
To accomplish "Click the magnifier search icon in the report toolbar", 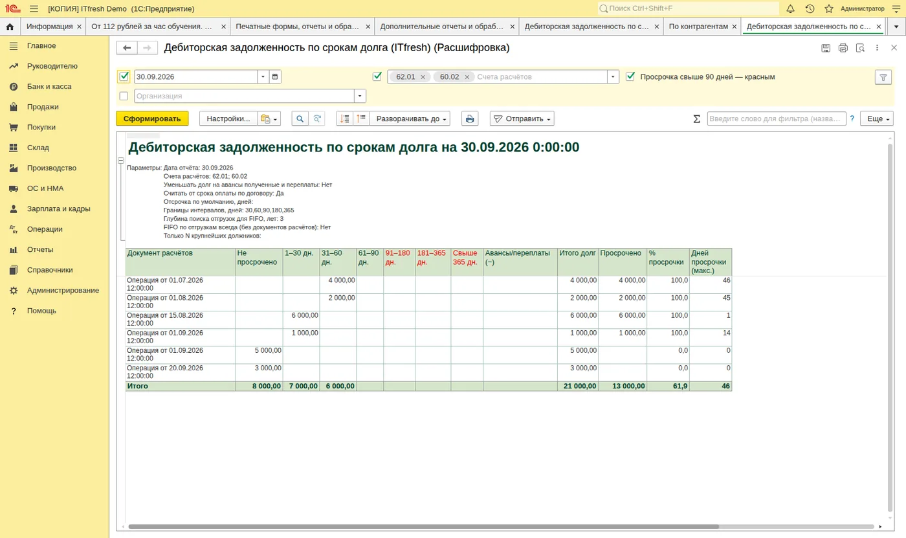I will (300, 118).
